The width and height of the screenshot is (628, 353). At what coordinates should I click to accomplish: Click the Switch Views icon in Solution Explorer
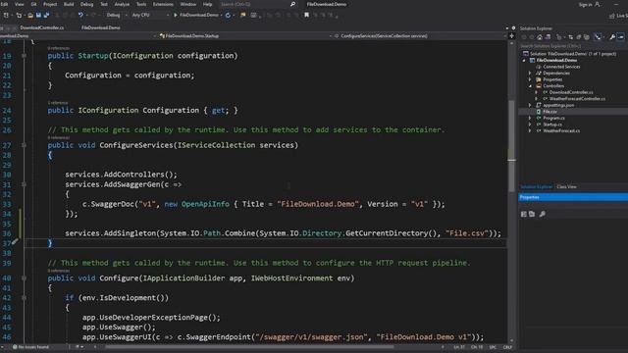pyautogui.click(x=548, y=37)
